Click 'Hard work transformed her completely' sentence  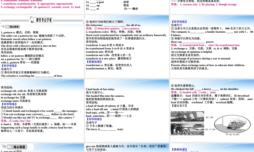126,35
